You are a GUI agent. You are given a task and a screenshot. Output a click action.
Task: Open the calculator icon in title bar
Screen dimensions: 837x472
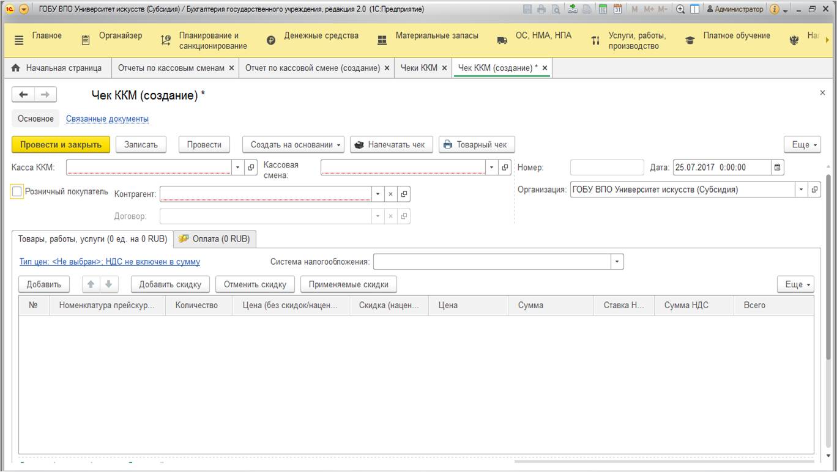(x=602, y=10)
